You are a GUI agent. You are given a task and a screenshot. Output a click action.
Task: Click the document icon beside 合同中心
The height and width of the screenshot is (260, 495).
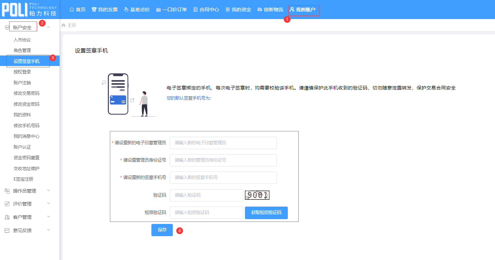point(195,10)
